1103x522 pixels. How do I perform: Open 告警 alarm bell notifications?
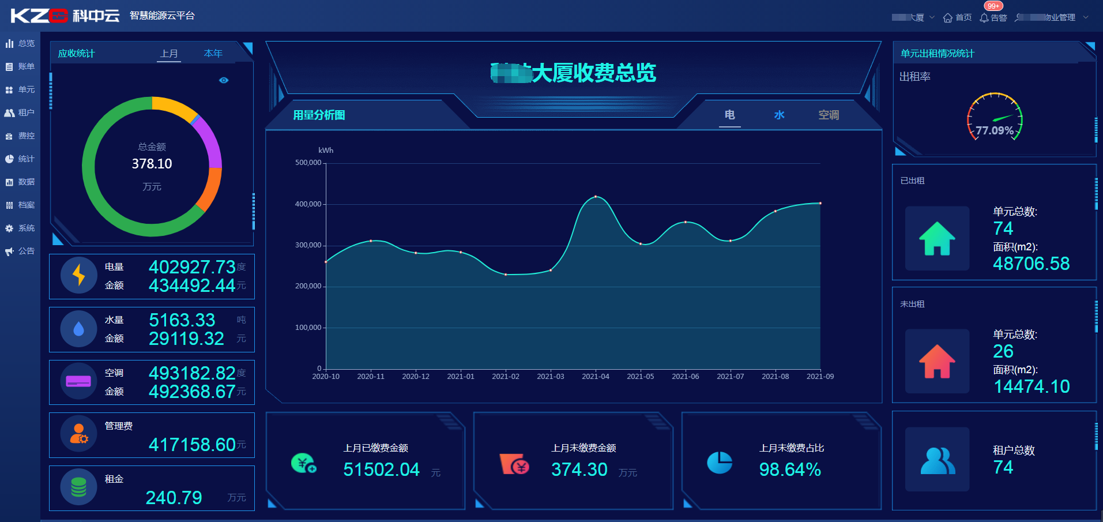(x=993, y=17)
